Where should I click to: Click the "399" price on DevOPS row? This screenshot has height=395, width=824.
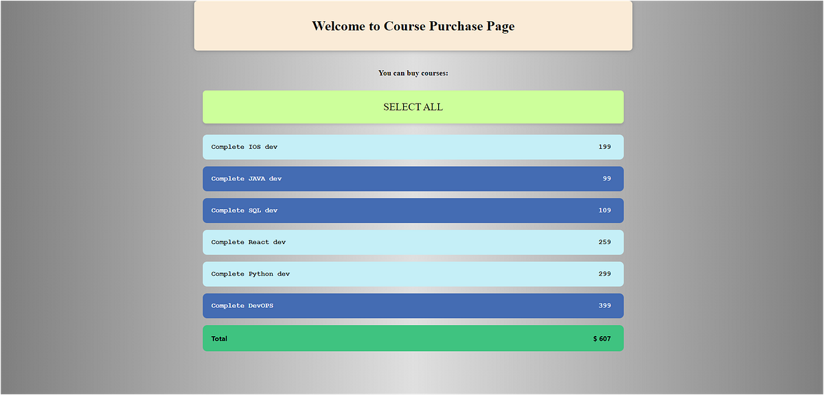coord(606,306)
